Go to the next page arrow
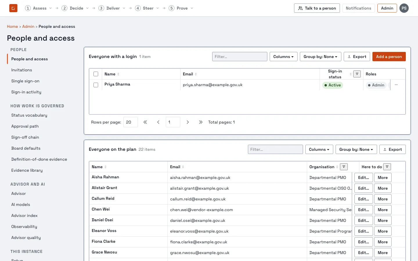 point(188,122)
